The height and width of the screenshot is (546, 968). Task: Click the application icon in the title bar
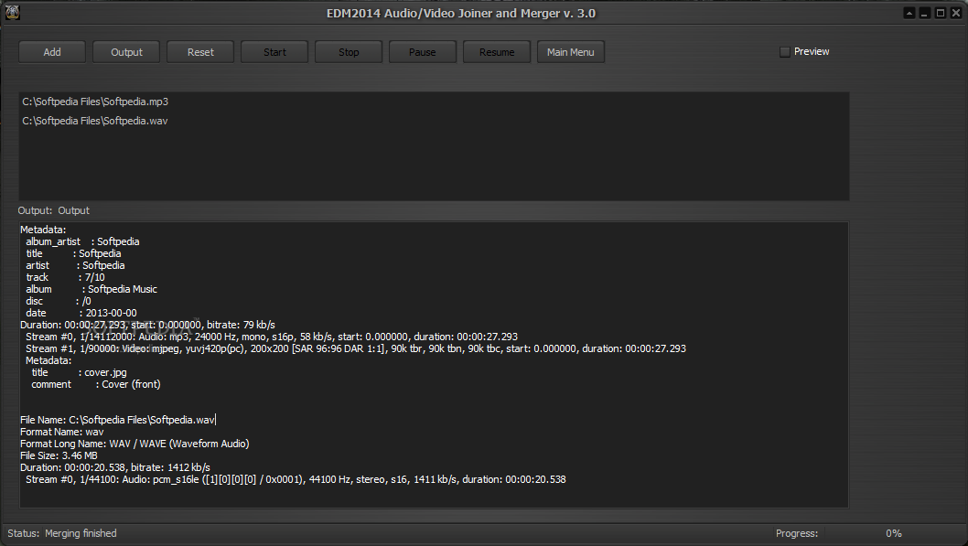(12, 12)
